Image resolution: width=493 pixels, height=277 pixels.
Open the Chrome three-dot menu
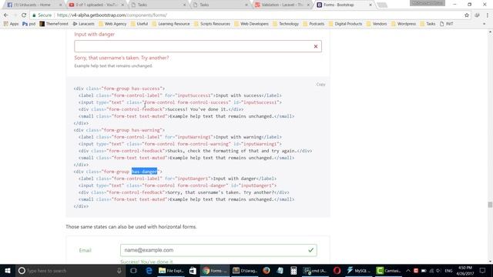click(x=488, y=15)
